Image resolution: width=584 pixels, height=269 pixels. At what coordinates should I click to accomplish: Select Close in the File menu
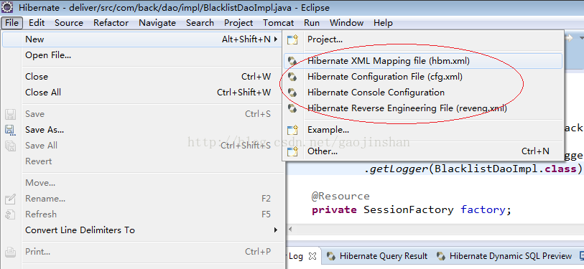(x=143, y=77)
